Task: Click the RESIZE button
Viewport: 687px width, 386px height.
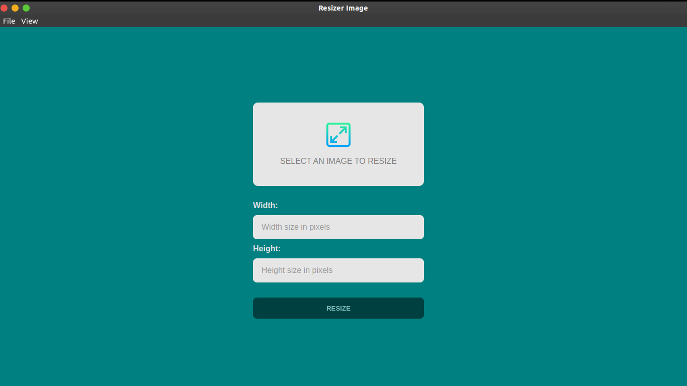Action: pos(338,308)
